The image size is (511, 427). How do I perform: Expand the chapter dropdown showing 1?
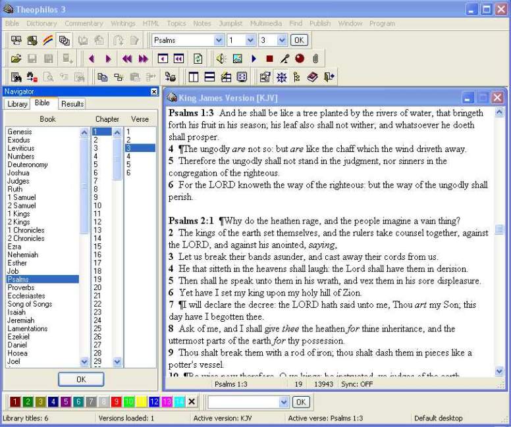[250, 40]
